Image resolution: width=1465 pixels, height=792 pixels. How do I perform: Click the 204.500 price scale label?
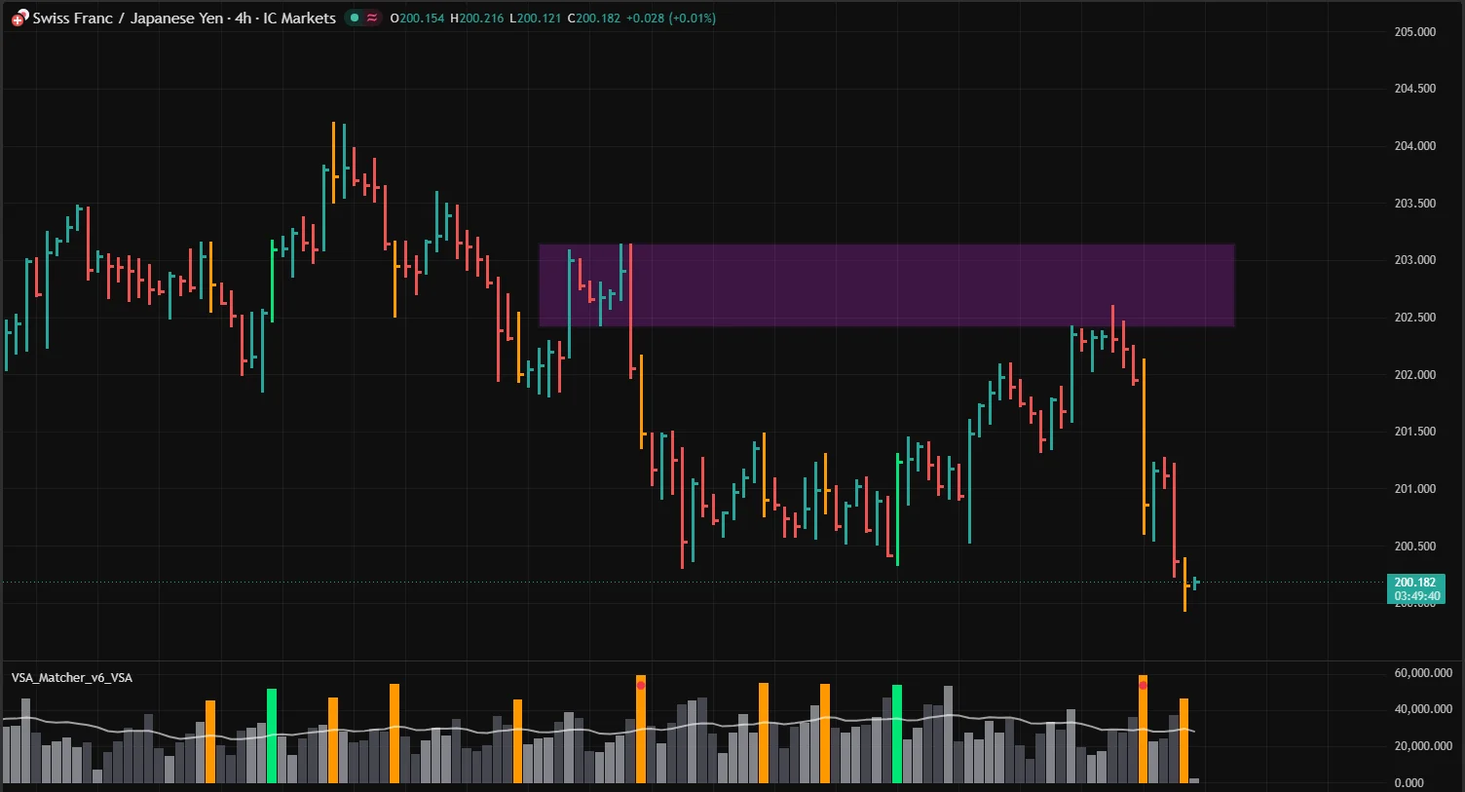(1415, 89)
